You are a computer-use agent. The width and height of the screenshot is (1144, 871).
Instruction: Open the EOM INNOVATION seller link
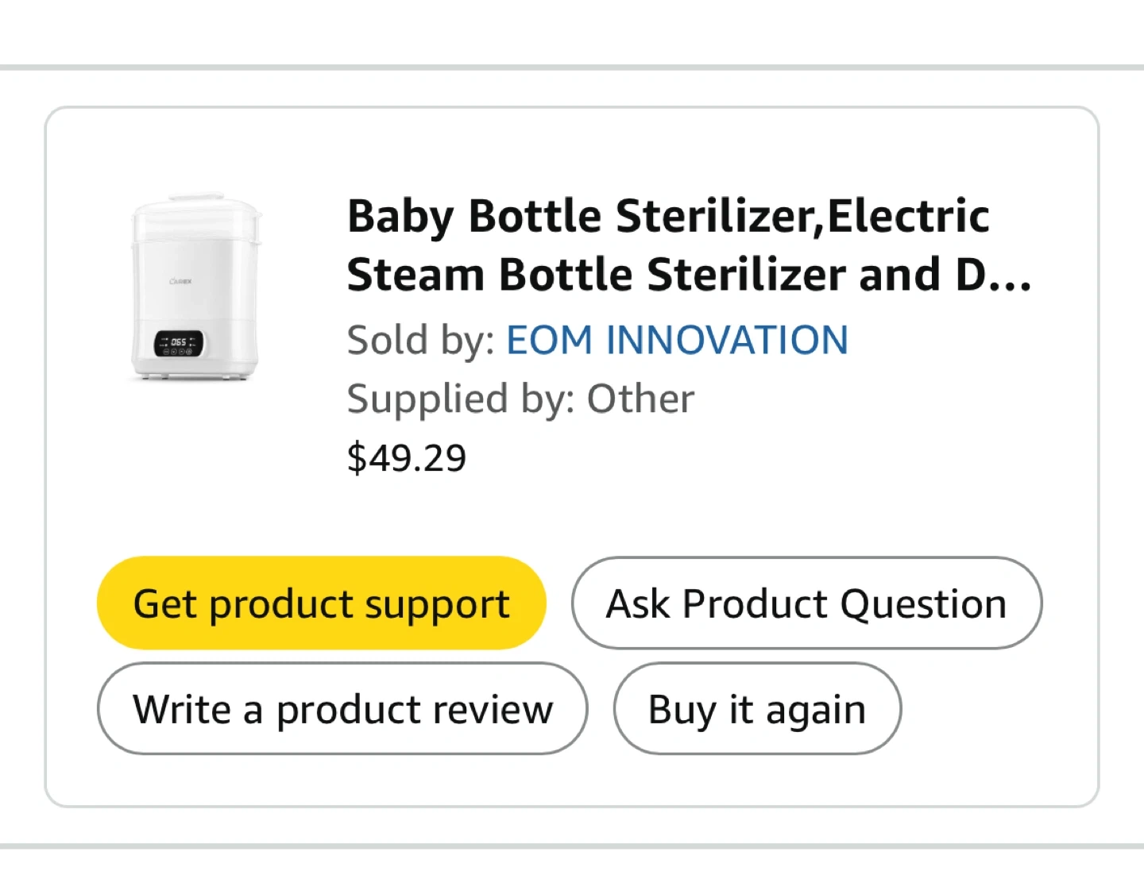677,341
